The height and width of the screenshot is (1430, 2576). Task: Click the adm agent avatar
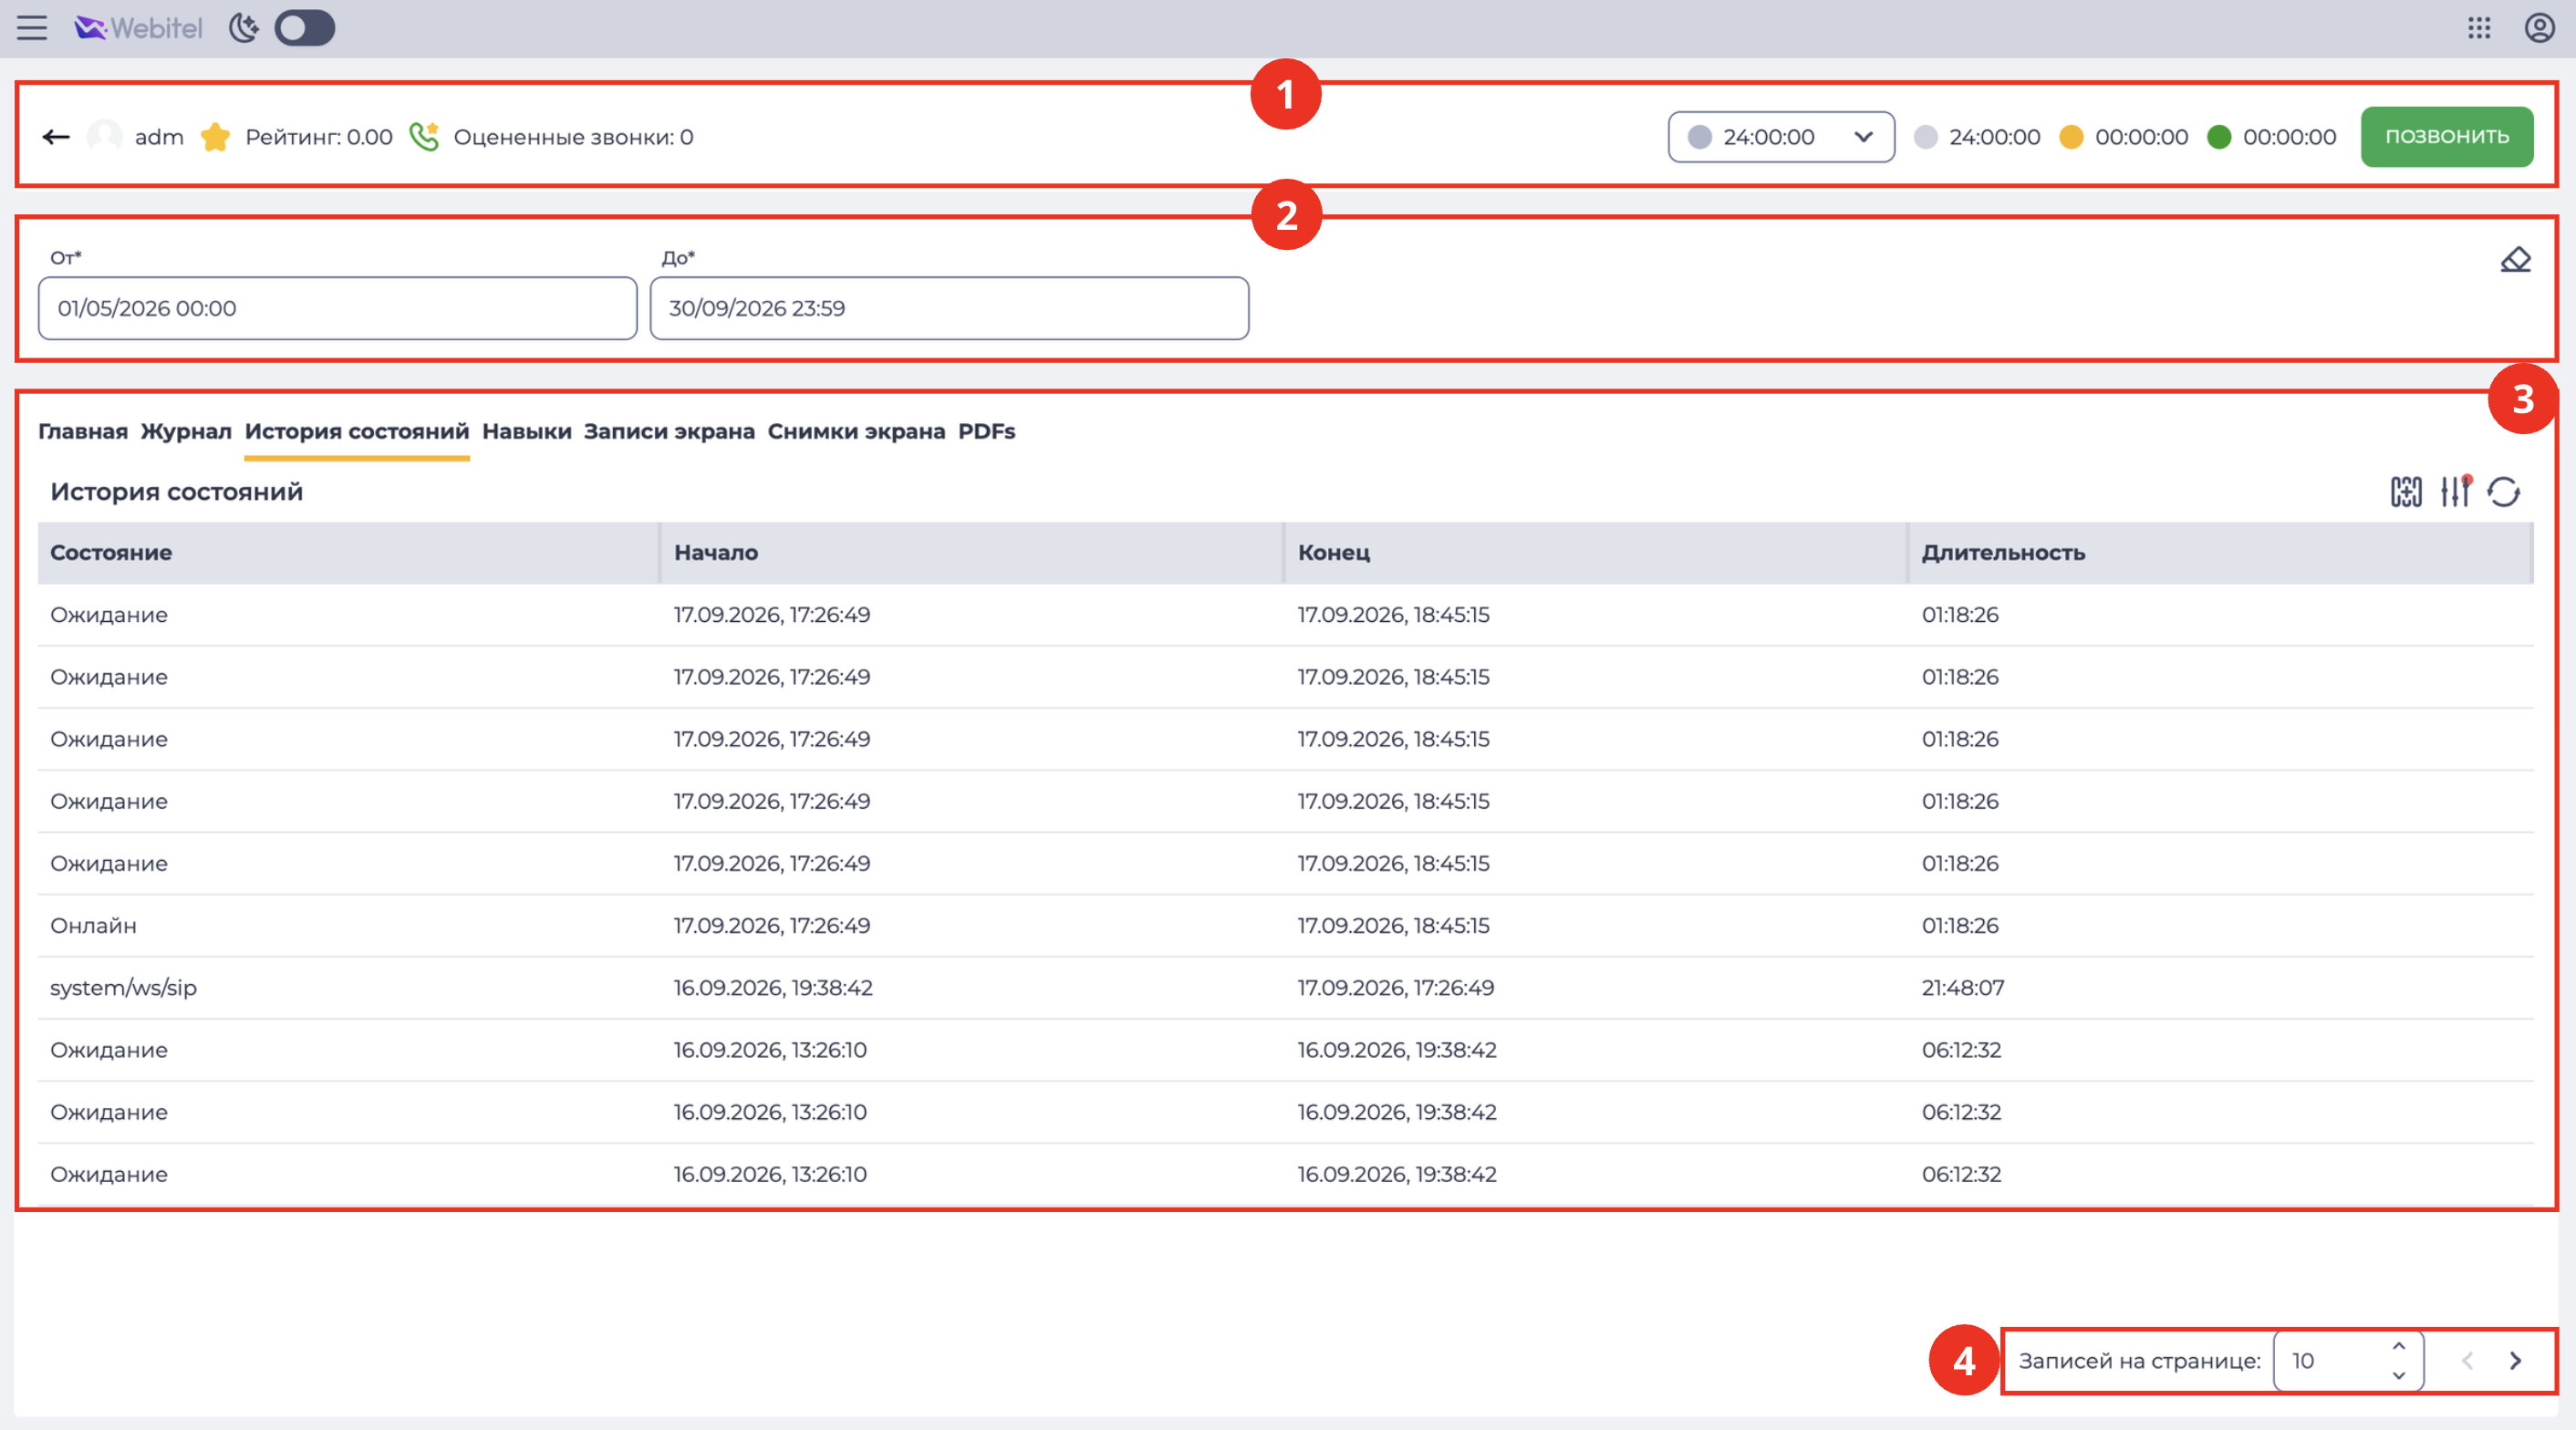104,137
